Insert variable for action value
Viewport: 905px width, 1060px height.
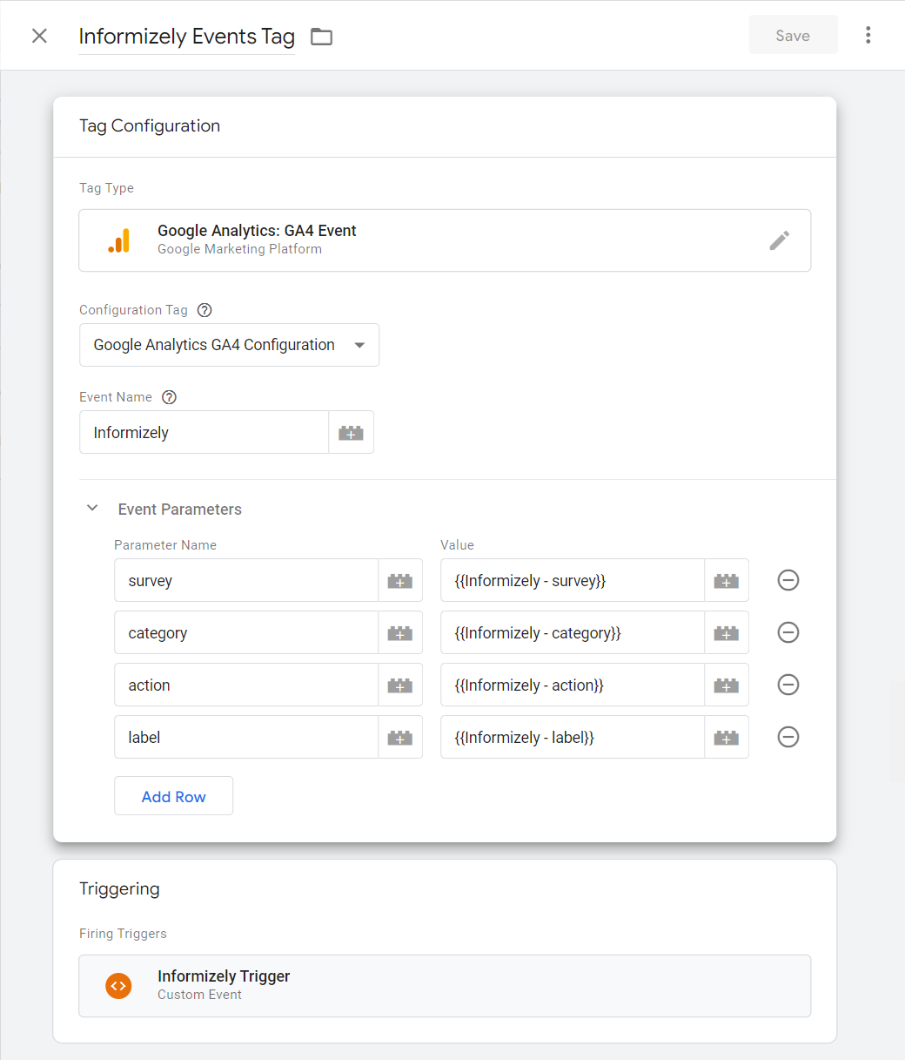click(727, 685)
